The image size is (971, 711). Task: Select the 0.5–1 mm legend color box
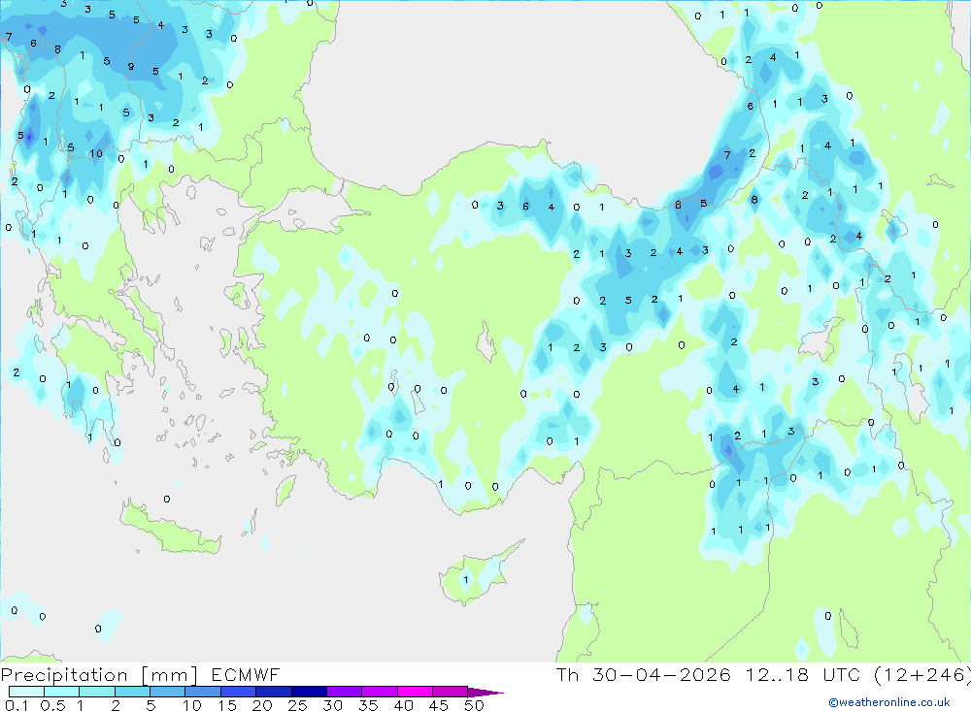(x=62, y=692)
